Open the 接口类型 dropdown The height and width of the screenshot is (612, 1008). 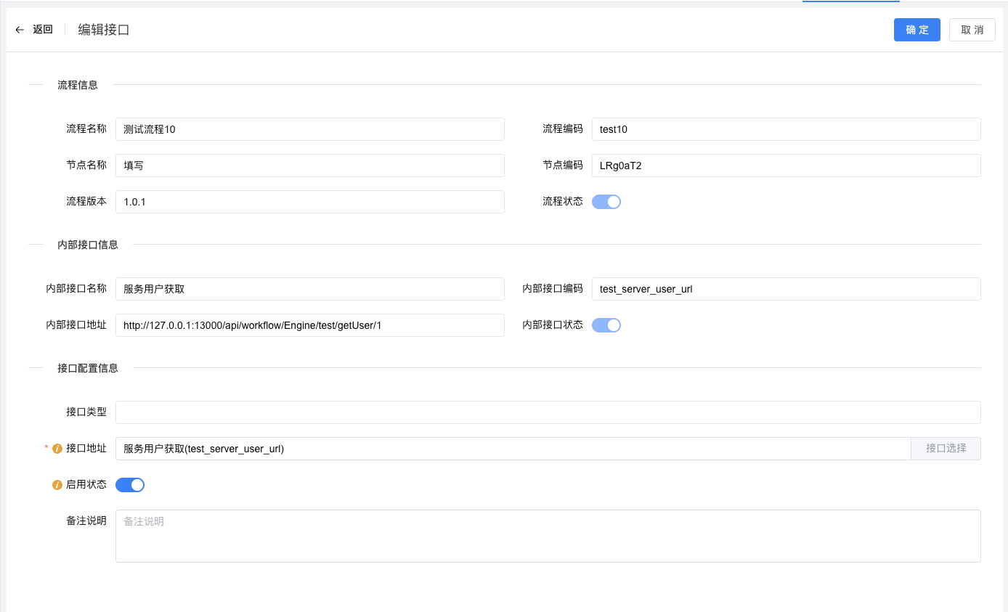(548, 412)
